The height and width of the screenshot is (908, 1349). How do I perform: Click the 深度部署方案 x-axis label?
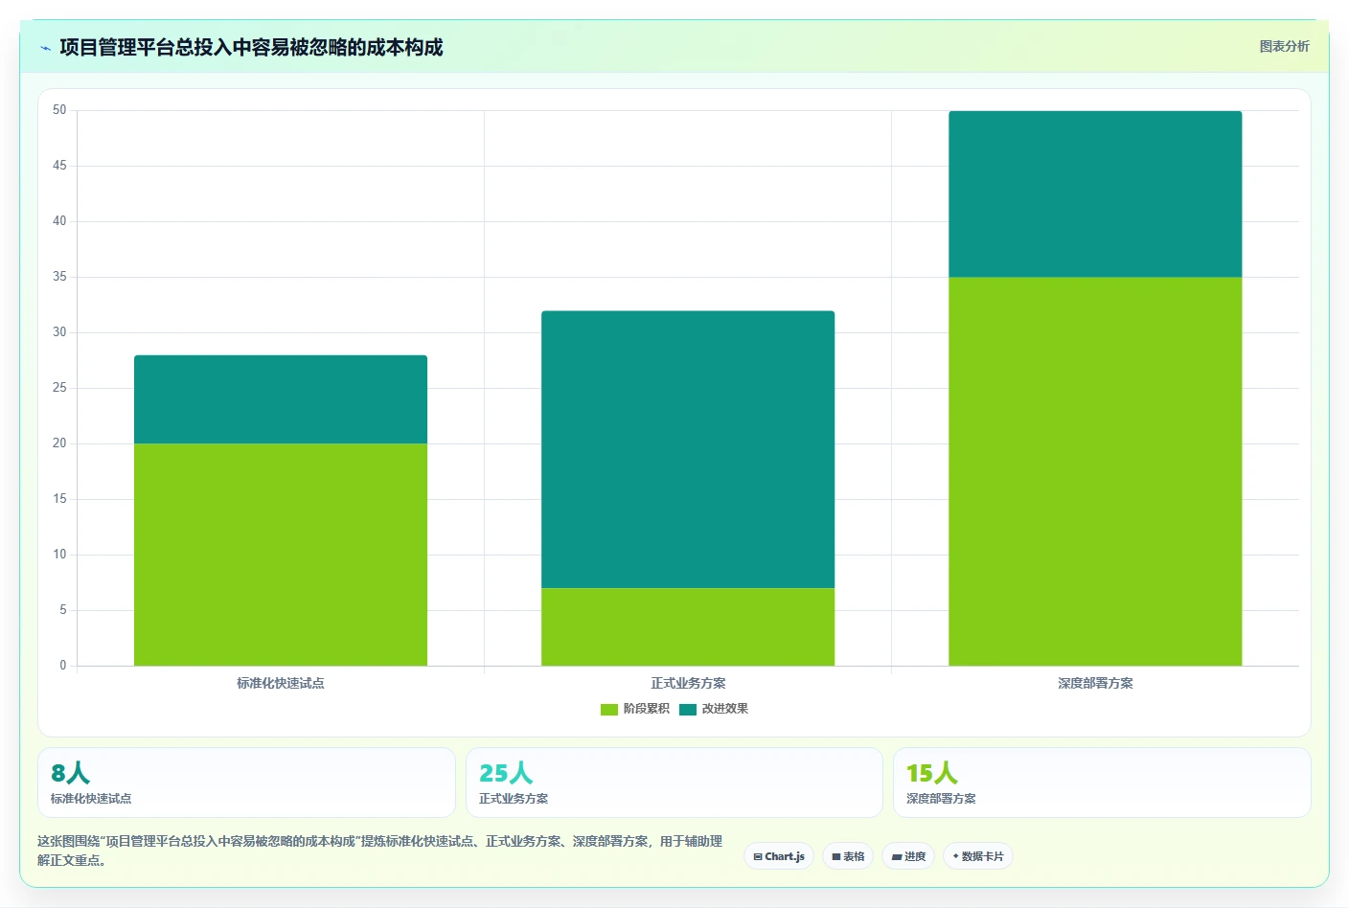[x=1095, y=683]
